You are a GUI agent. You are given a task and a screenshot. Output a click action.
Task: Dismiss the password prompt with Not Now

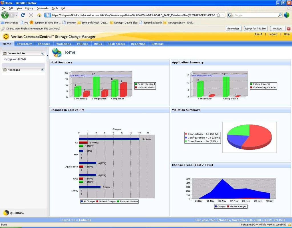(x=277, y=29)
